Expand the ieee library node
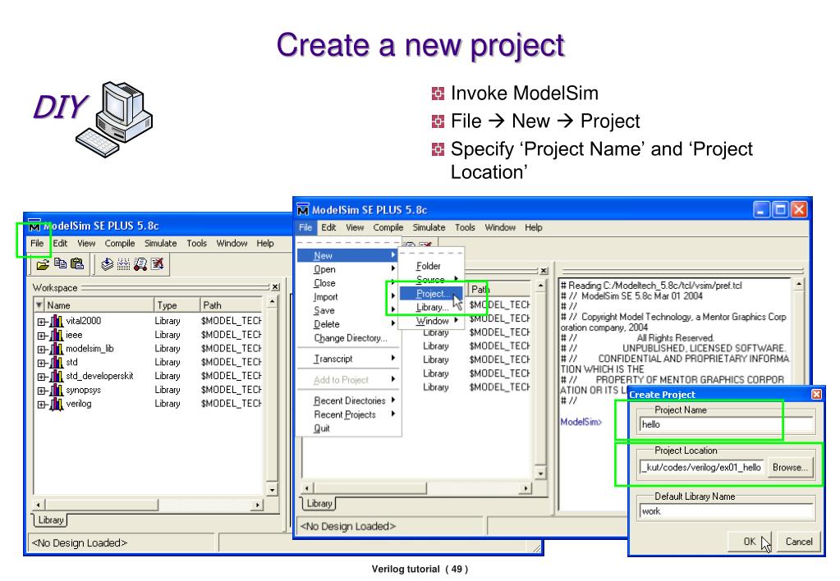The height and width of the screenshot is (581, 840). coord(41,336)
